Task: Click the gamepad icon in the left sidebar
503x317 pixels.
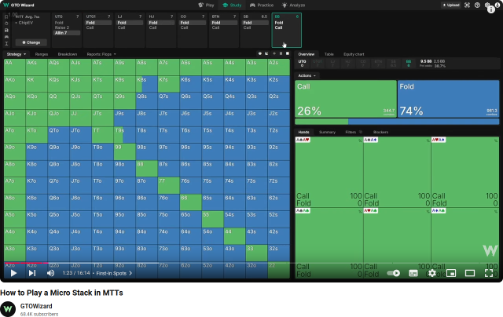Action: pos(6,37)
